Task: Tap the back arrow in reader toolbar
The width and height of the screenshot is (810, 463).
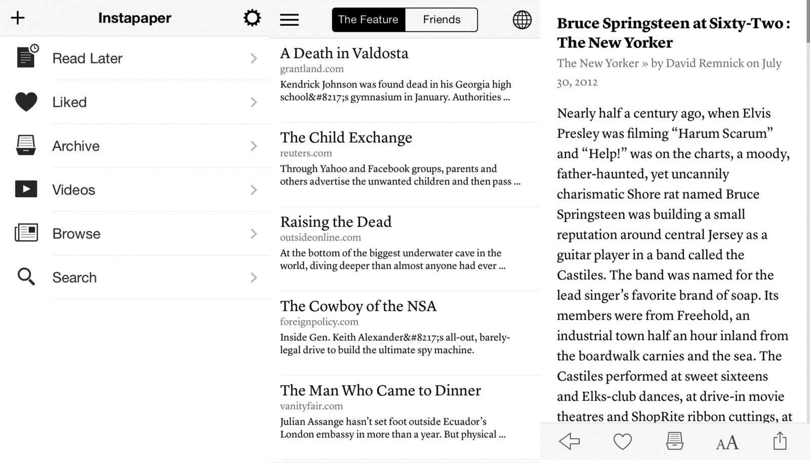Action: point(569,441)
